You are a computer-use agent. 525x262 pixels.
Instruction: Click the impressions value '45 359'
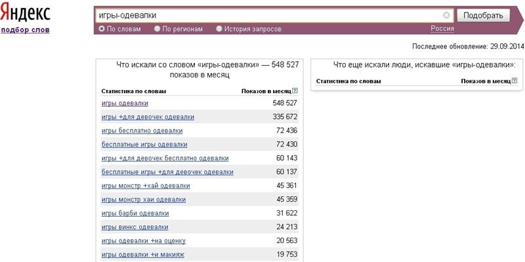coord(287,200)
